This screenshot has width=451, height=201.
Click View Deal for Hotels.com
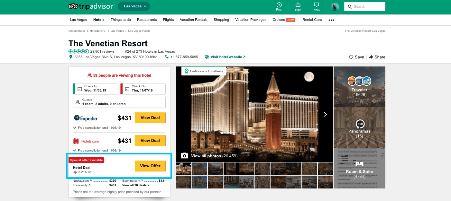coord(150,141)
